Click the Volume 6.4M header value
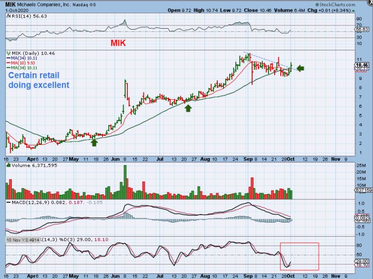 [x=289, y=10]
